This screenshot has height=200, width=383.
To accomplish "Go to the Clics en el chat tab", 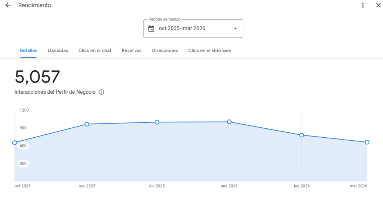I will [95, 50].
